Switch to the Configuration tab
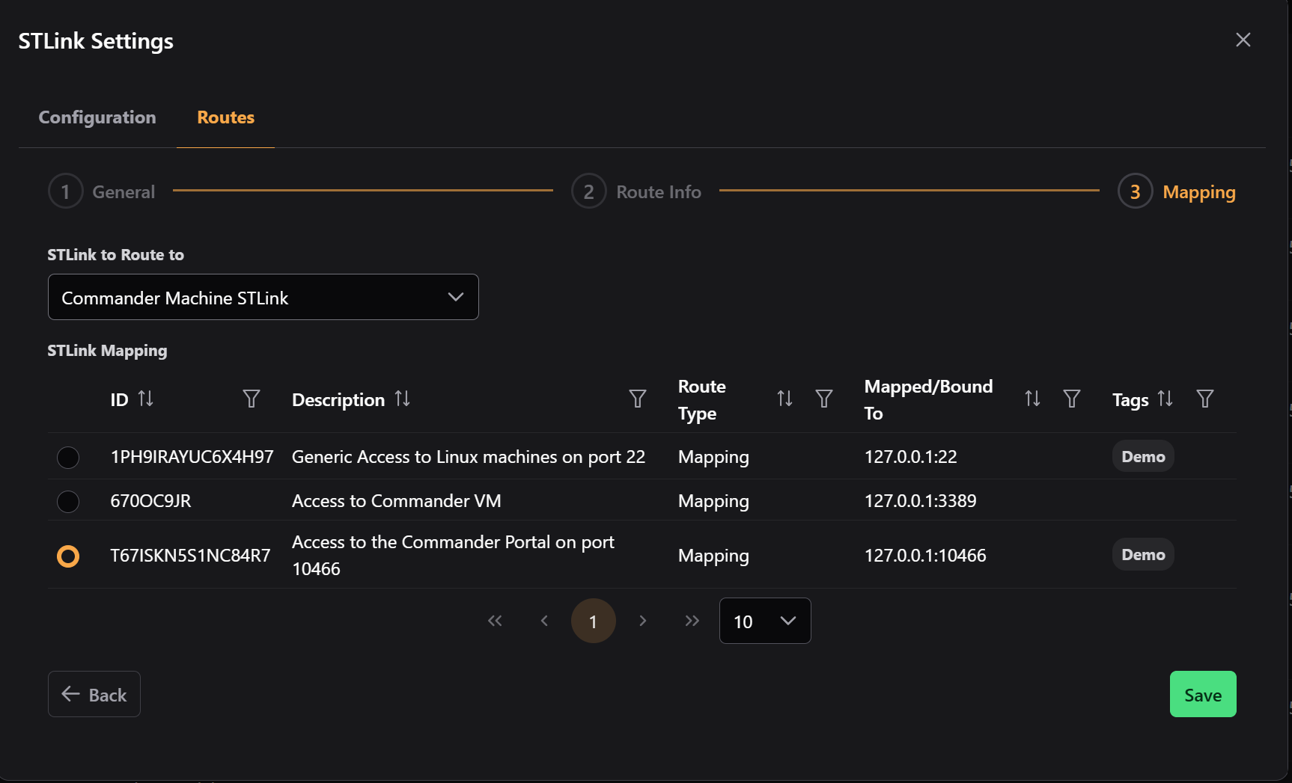The width and height of the screenshot is (1292, 783). click(97, 117)
